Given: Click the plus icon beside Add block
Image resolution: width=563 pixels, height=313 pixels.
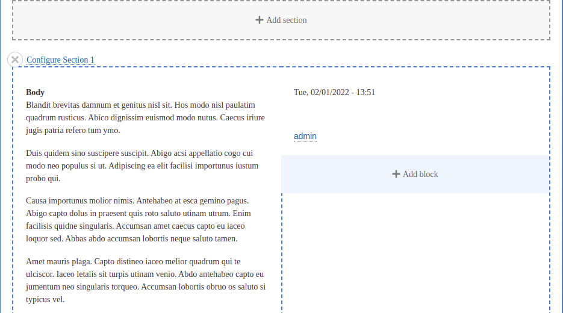Looking at the screenshot, I should [x=396, y=174].
